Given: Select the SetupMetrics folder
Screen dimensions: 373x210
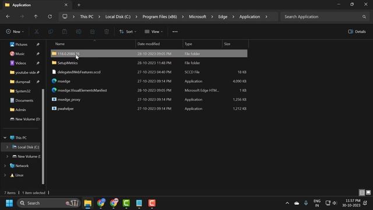Looking at the screenshot, I should 149,63.
